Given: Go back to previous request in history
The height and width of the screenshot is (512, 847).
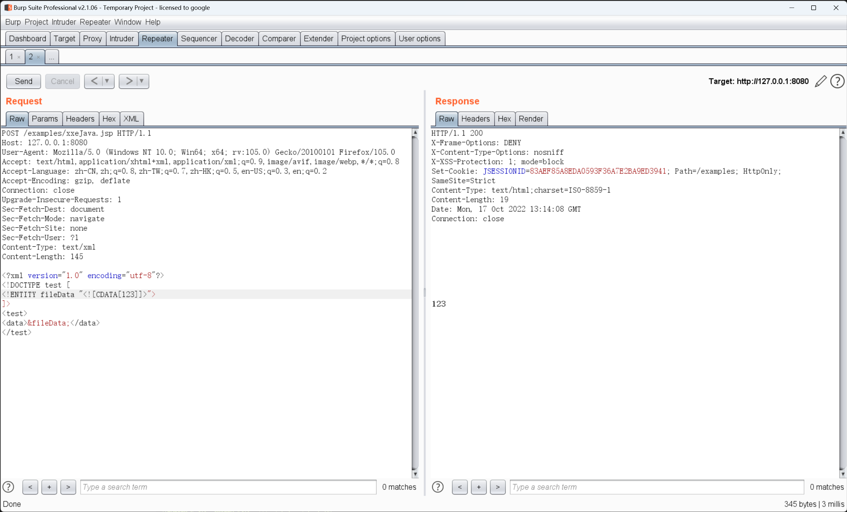Looking at the screenshot, I should (94, 82).
